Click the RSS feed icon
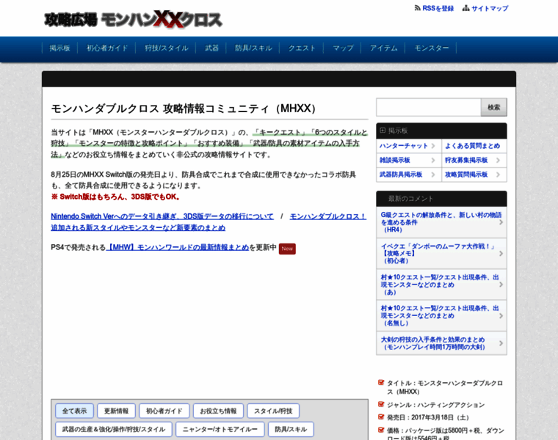 point(418,8)
